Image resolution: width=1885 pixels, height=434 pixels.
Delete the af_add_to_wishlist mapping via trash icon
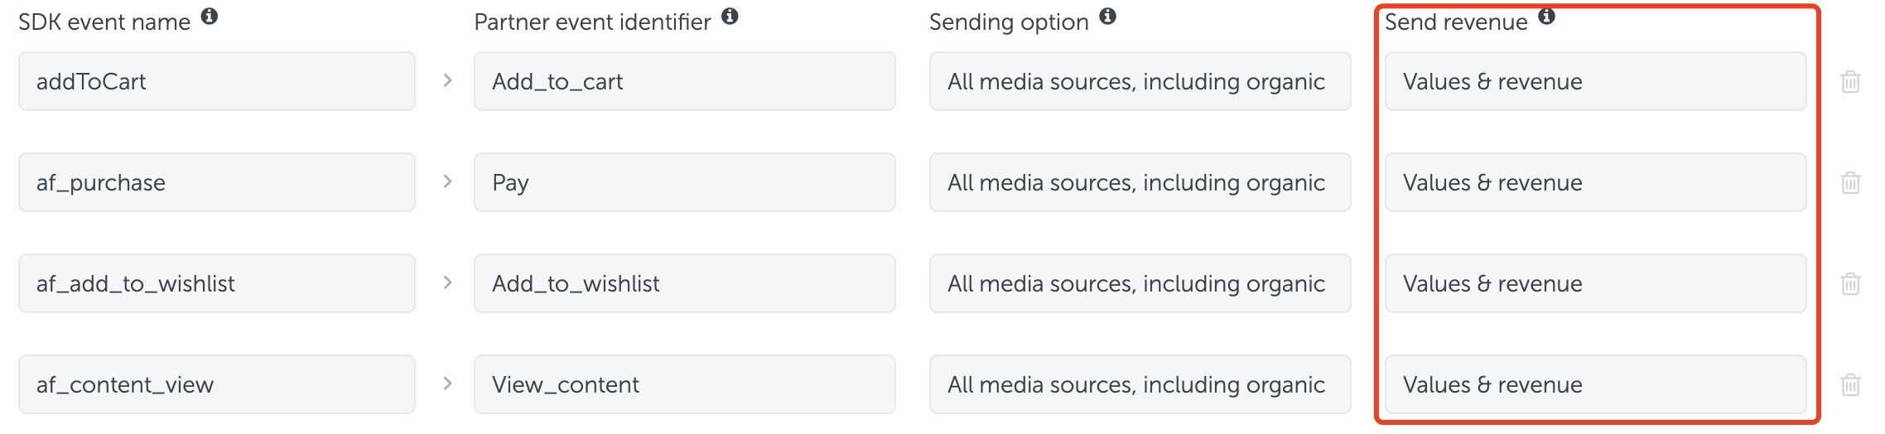pos(1850,284)
